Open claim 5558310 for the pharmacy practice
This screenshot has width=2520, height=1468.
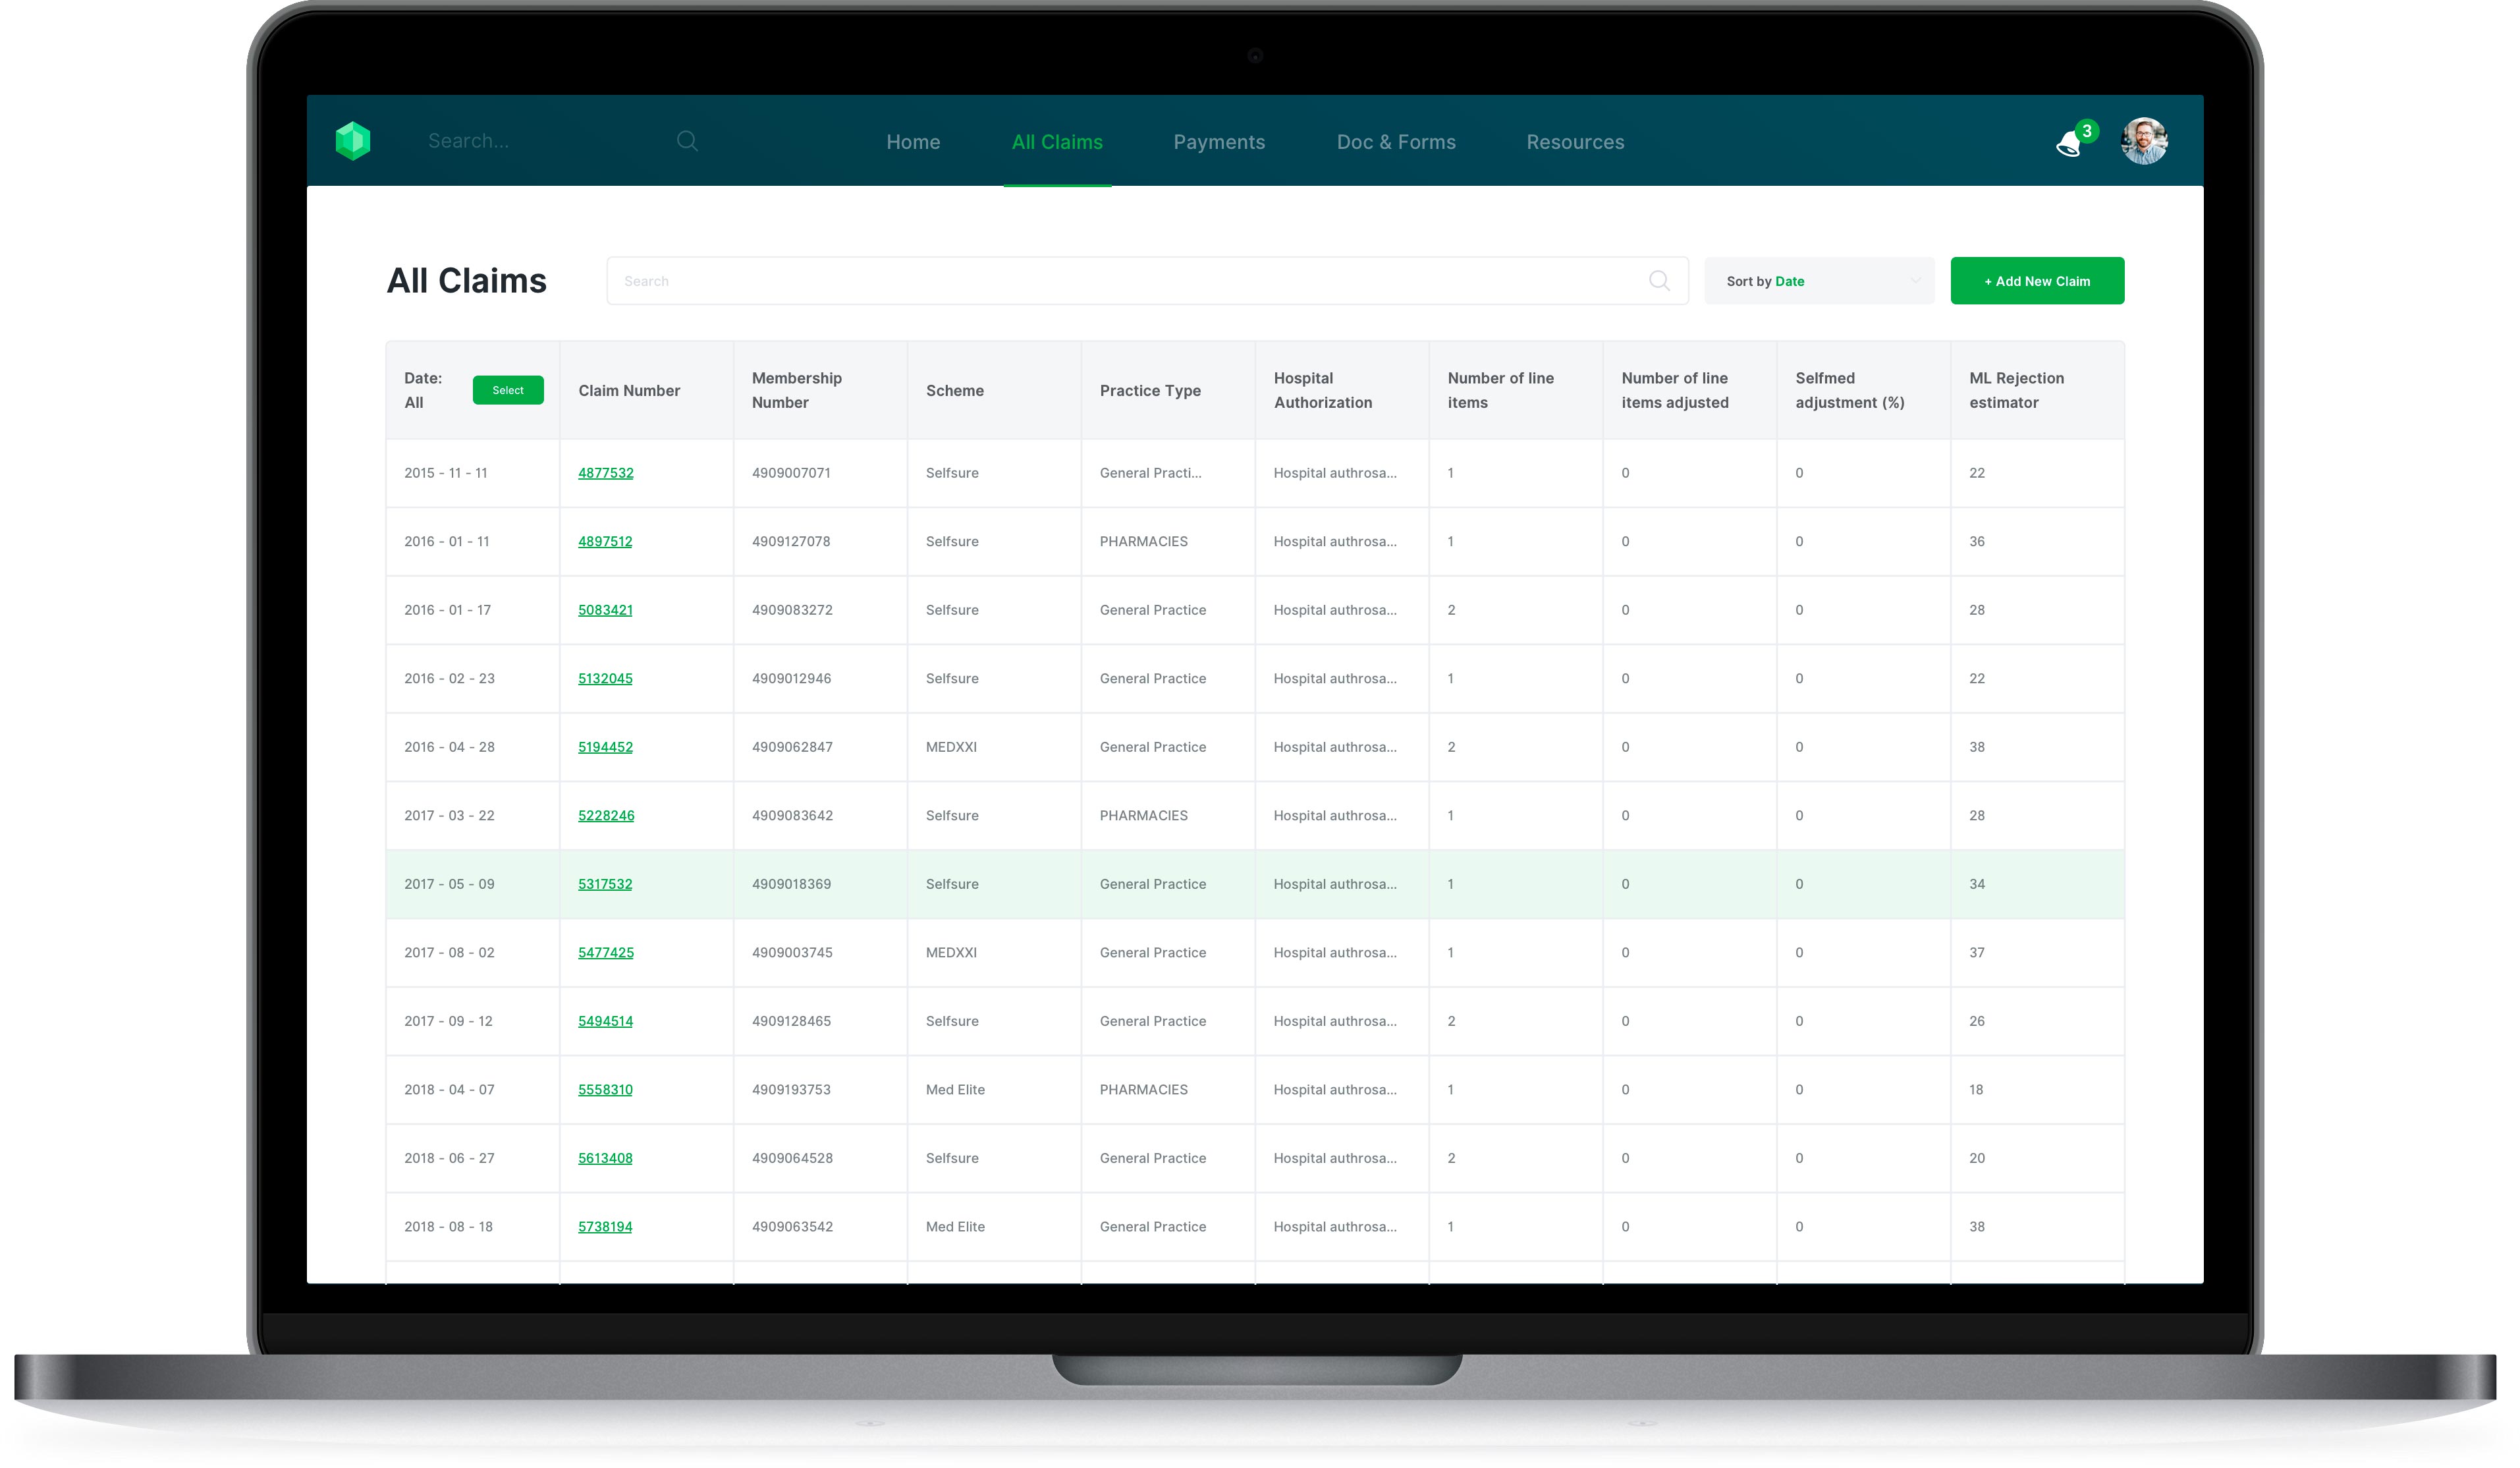pyautogui.click(x=605, y=1088)
